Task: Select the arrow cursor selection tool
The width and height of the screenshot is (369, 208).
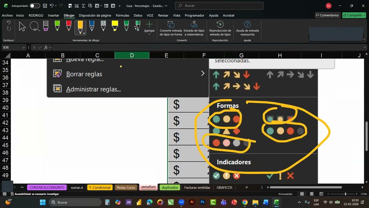Action: [x=22, y=26]
